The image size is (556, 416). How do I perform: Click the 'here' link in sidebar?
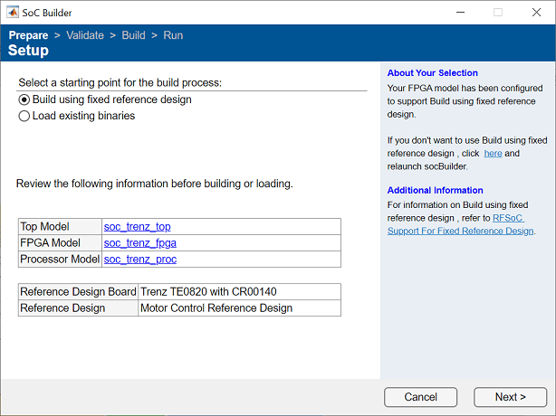click(493, 154)
